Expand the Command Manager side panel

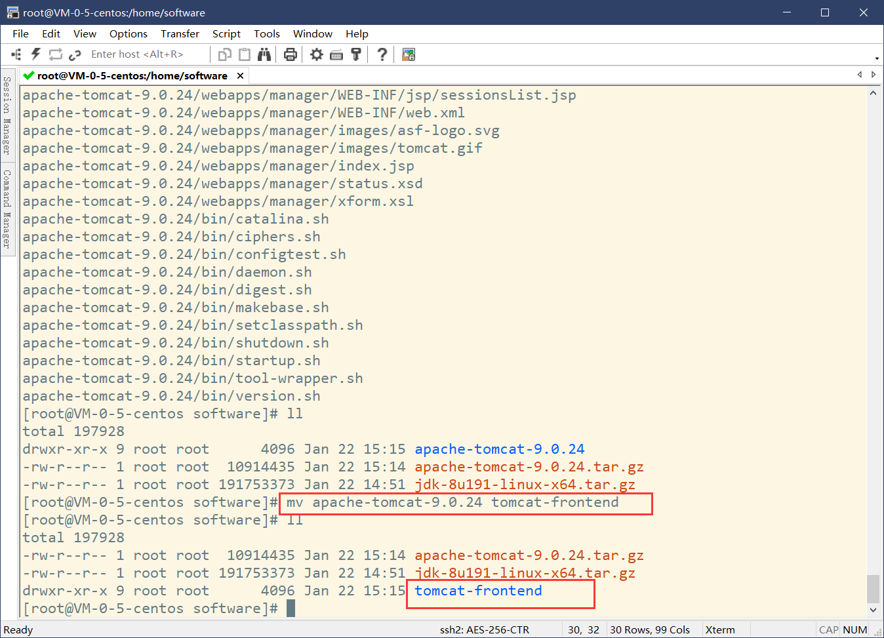[7, 209]
